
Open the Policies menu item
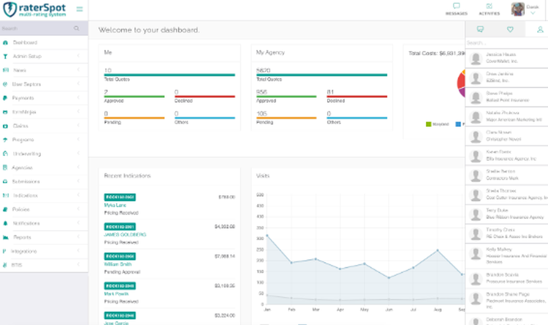[x=44, y=210]
